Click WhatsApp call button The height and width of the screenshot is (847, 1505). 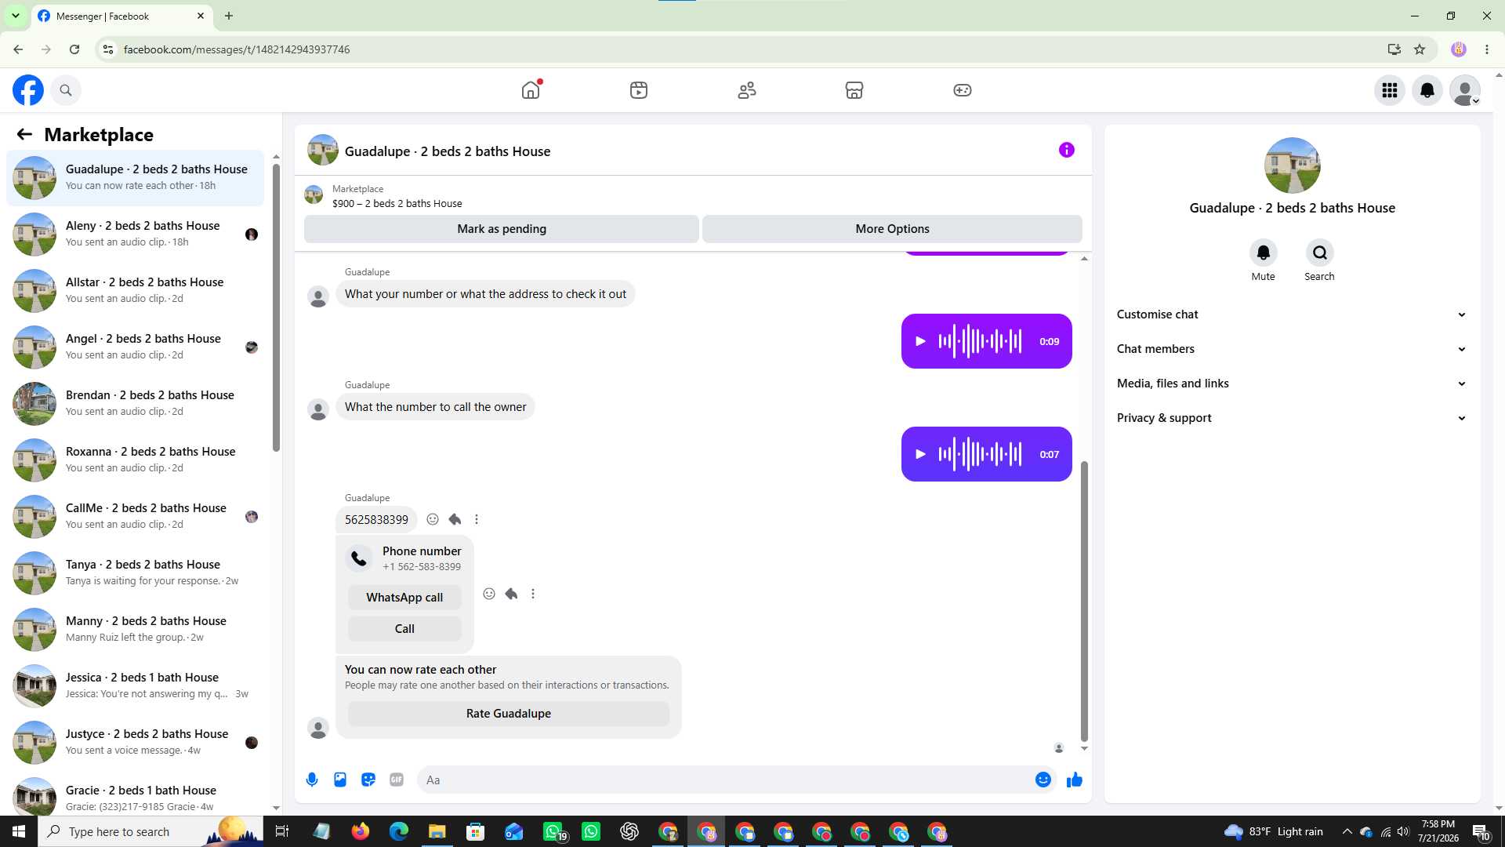[404, 598]
